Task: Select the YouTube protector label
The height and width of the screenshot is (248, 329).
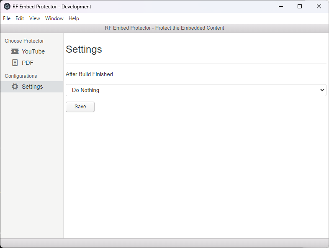Action: 33,51
